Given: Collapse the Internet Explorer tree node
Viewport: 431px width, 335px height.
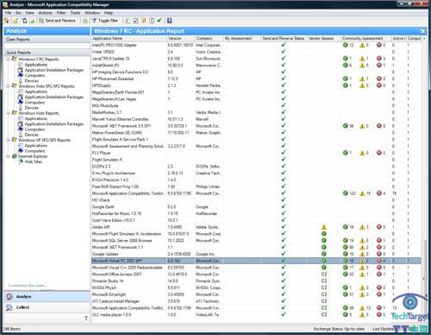Looking at the screenshot, I should [x=8, y=156].
